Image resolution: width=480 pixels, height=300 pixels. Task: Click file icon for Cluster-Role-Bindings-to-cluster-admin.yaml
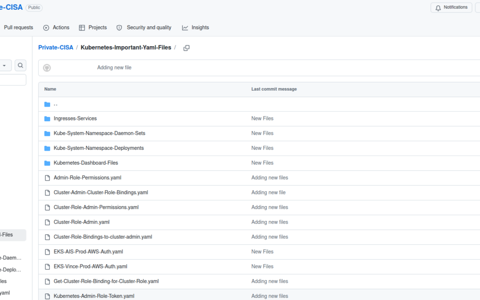(47, 237)
